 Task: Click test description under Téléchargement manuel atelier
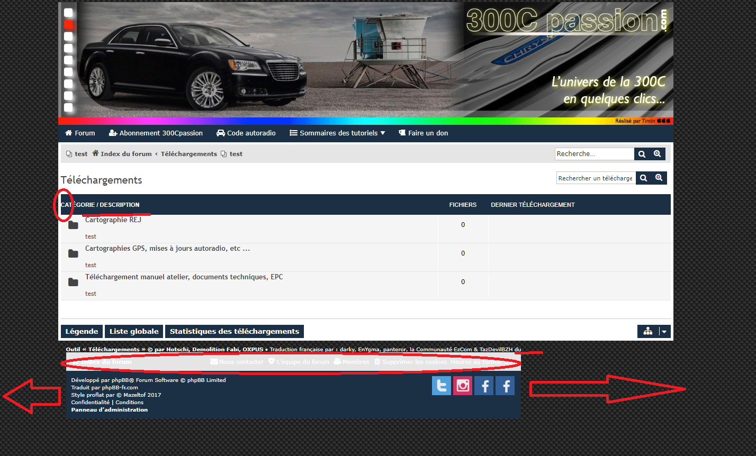click(x=91, y=294)
